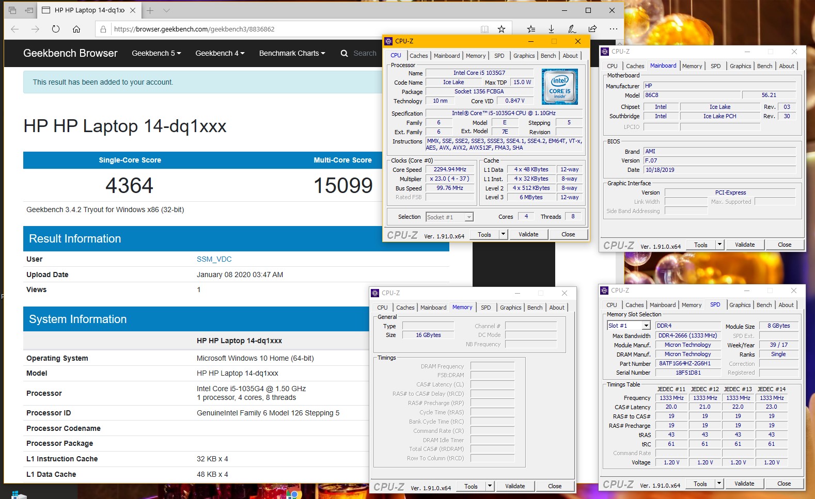This screenshot has height=499, width=815.
Task: Expand Tools arrow in Mainboard window
Action: 719,245
